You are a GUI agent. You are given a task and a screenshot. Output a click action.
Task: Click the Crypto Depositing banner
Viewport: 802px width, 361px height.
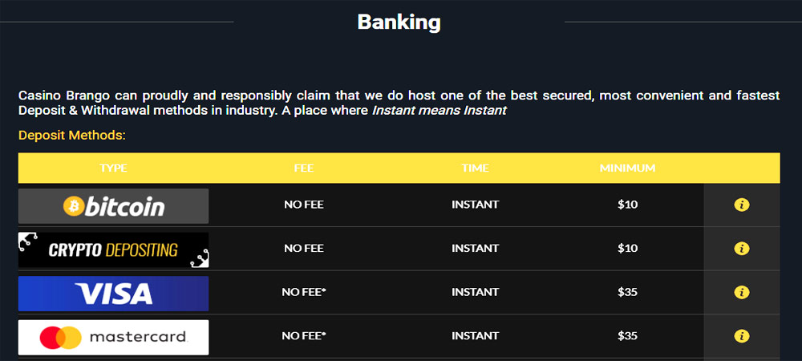pos(114,249)
